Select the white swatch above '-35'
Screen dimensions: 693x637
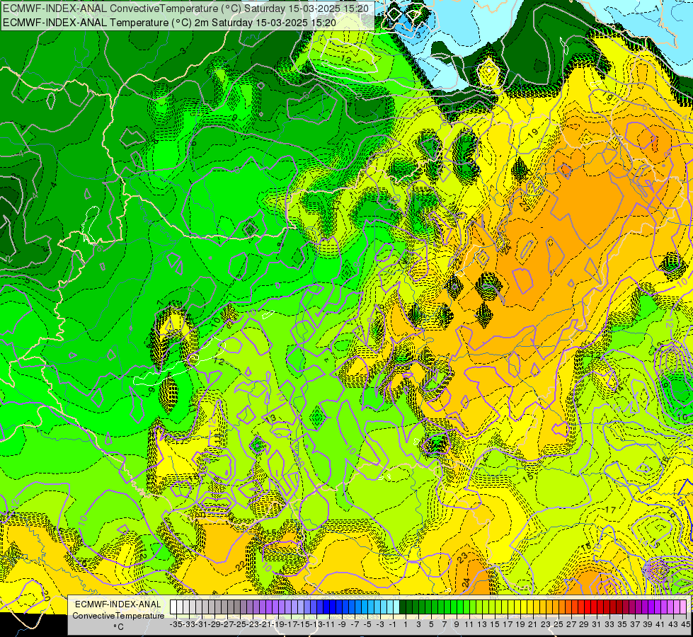click(x=173, y=607)
